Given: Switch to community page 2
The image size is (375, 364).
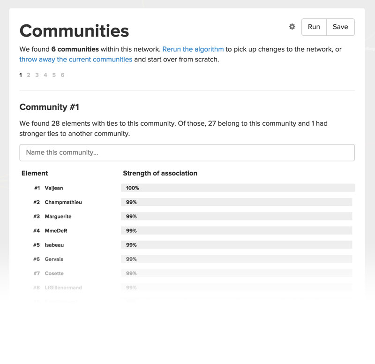Looking at the screenshot, I should (29, 75).
